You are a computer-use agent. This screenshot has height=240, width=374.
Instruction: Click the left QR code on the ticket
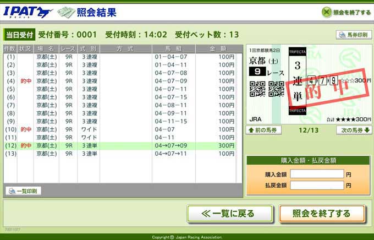coord(257,89)
